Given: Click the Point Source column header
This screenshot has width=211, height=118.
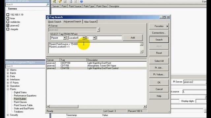Looking at the screenshot, I should [75, 6].
